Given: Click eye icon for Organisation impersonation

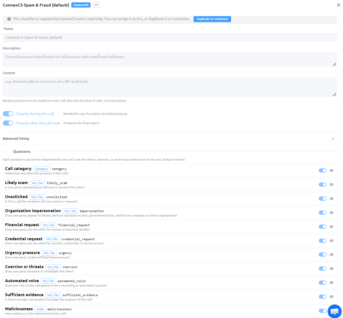Looking at the screenshot, I should (x=332, y=213).
